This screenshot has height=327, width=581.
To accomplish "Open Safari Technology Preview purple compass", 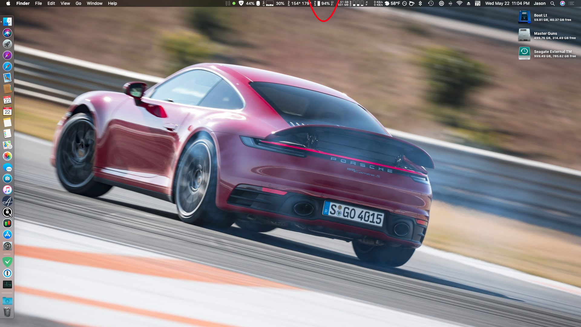I will point(7,55).
